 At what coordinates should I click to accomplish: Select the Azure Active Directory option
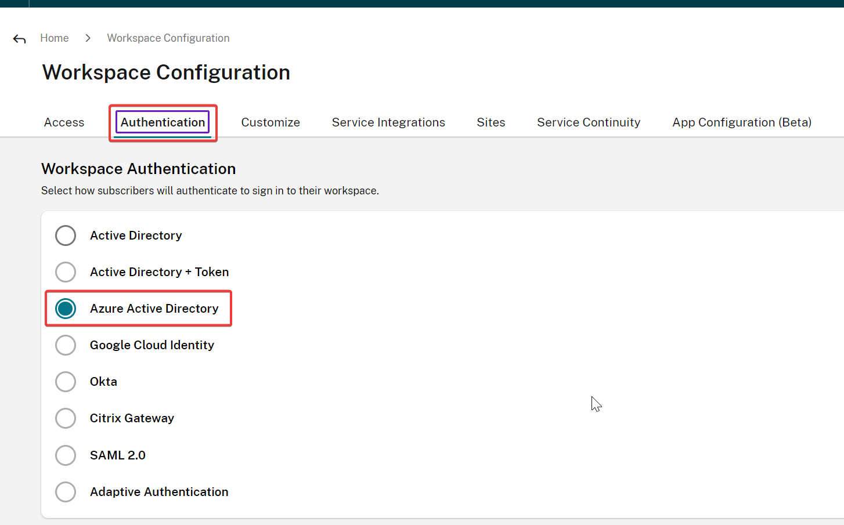click(x=66, y=309)
